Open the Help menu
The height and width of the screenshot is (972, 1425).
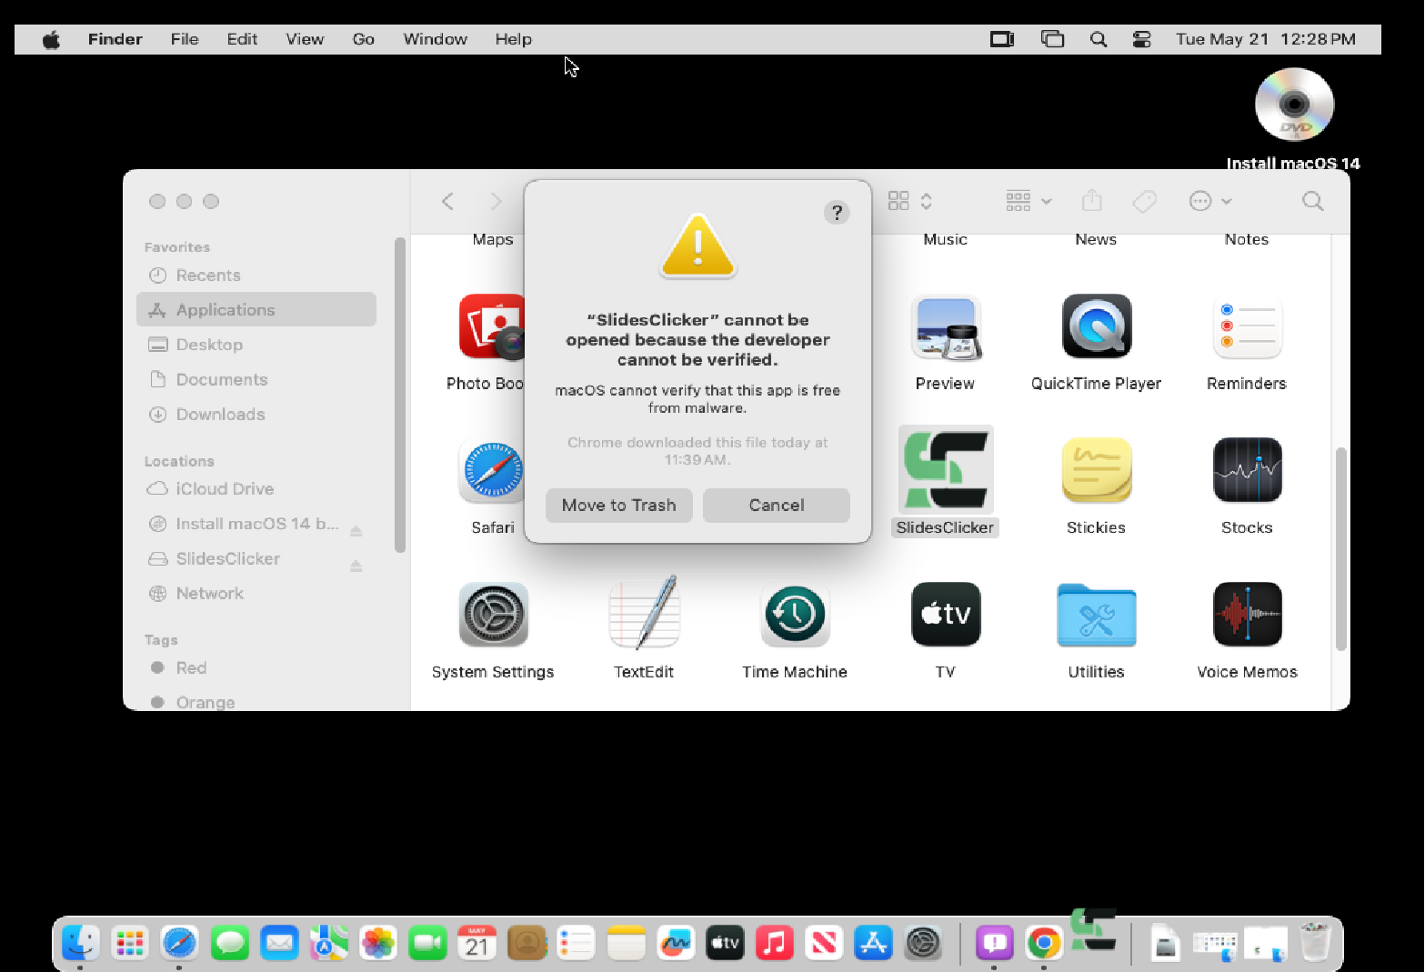pyautogui.click(x=514, y=39)
